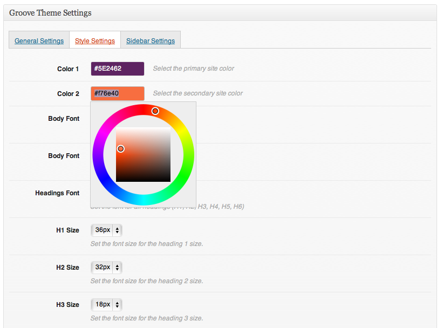Click the Color 2 field #f76e40
The width and height of the screenshot is (443, 328).
pyautogui.click(x=118, y=93)
